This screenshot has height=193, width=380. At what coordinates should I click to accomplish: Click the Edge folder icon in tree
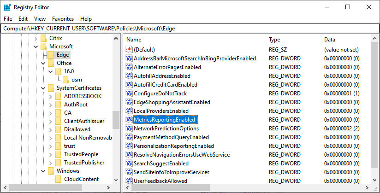pyautogui.click(x=51, y=55)
